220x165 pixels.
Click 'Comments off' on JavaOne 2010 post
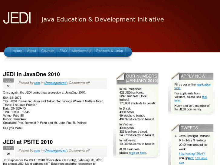79,83
